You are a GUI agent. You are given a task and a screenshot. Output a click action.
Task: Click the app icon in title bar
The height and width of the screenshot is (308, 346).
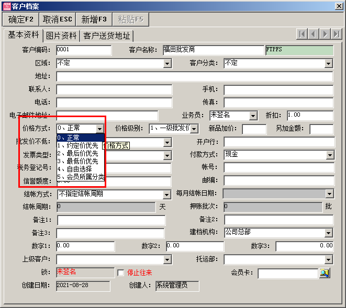[6, 6]
